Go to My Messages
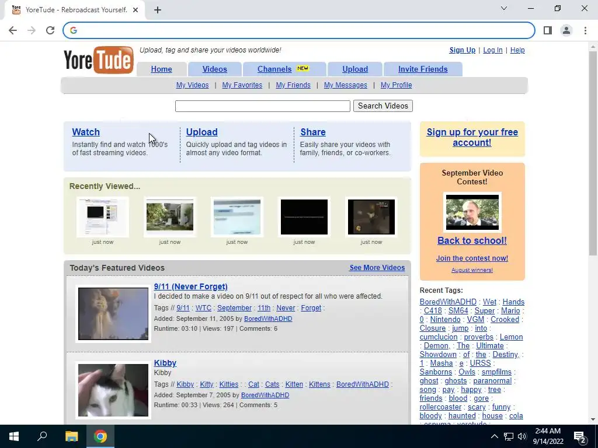Viewport: 598px width, 448px height. [346, 85]
